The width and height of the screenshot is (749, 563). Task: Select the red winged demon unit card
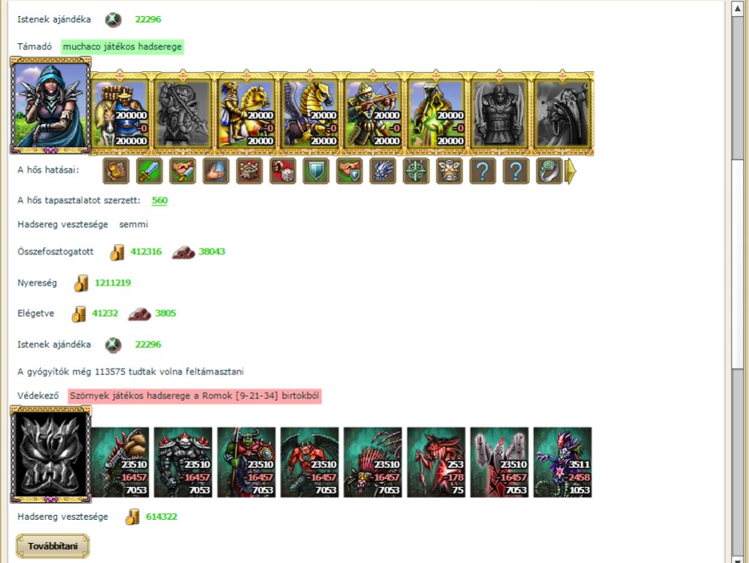coord(309,462)
